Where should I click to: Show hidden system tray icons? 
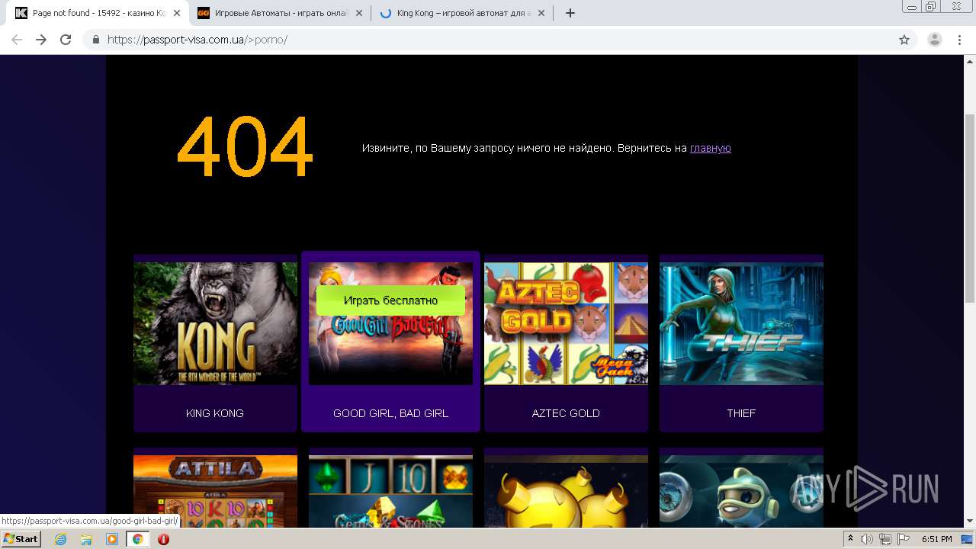coord(851,539)
